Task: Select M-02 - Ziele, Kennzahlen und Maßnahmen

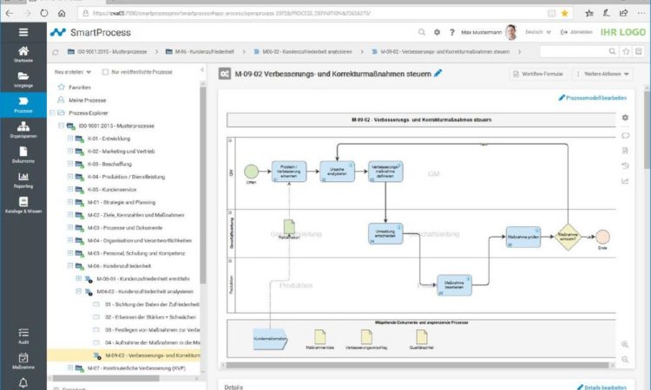Action: pos(135,215)
